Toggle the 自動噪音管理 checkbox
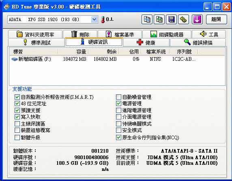This screenshot has height=181, width=232. pos(118,97)
